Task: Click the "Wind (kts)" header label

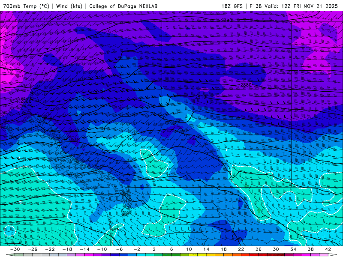Action: (69, 6)
